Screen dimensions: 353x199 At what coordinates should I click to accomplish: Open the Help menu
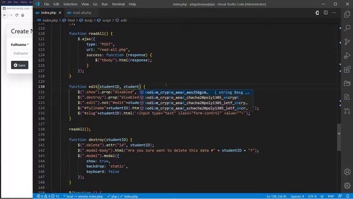click(132, 4)
